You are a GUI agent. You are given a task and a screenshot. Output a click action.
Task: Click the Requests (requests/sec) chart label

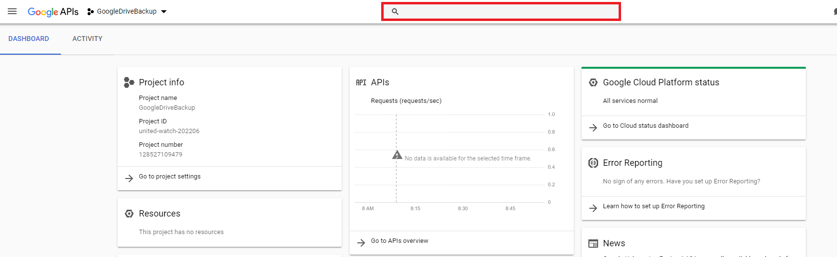coord(406,101)
